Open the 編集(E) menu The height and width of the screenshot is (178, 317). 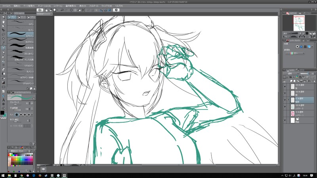[17, 6]
